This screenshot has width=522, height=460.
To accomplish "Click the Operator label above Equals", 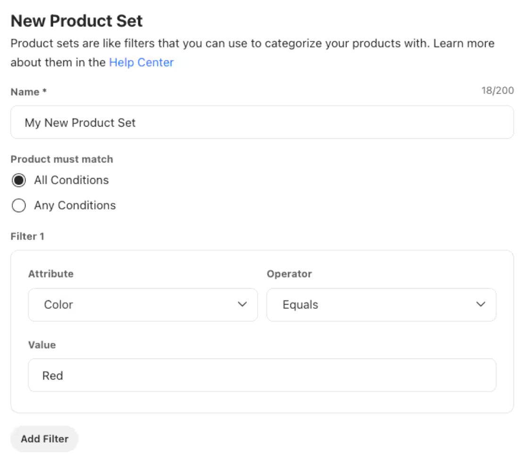I will 289,274.
